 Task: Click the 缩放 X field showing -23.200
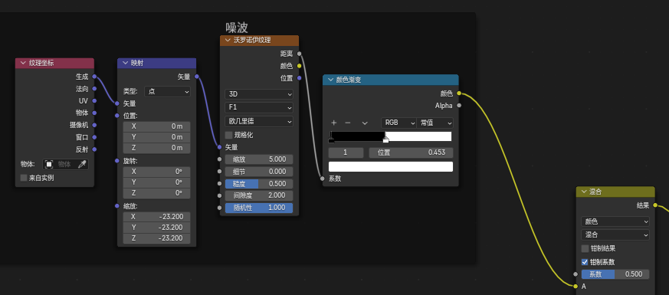tap(156, 217)
